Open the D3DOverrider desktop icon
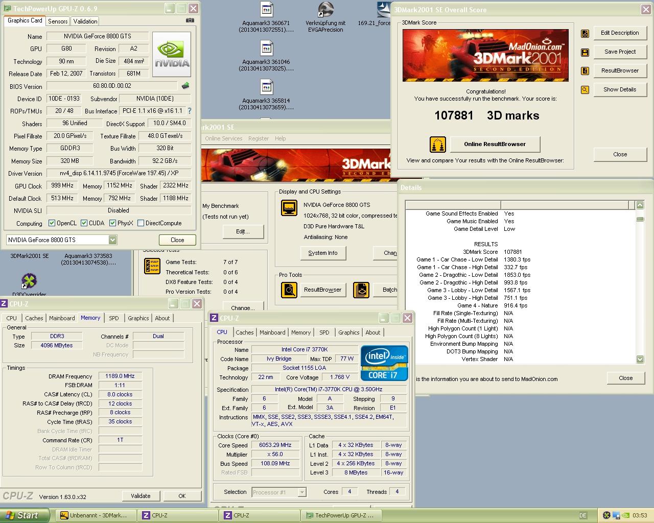This screenshot has width=654, height=523. pyautogui.click(x=29, y=281)
